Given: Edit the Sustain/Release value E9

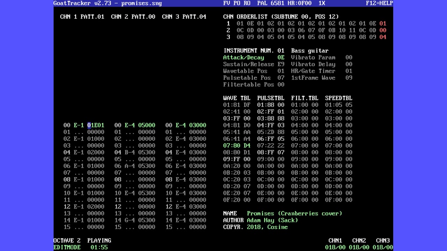Looking at the screenshot, I should point(281,64).
